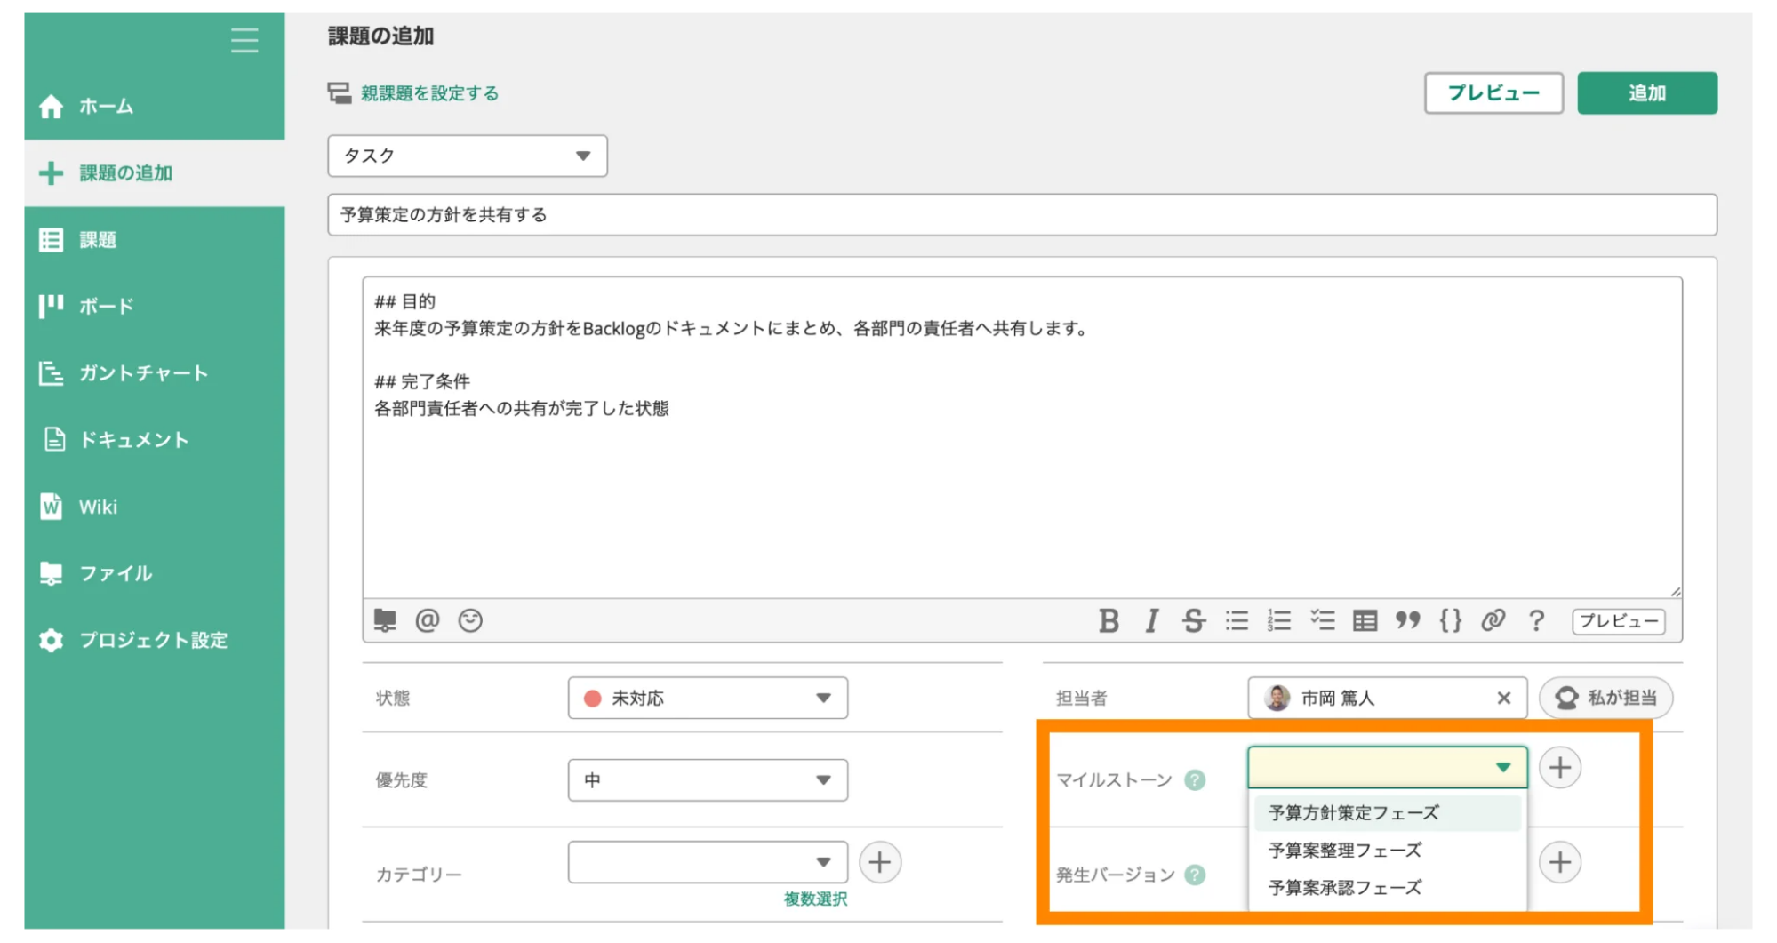Open ガントチャート in the sidebar
Screen dimensions: 1777x943
pyautogui.click(x=155, y=373)
